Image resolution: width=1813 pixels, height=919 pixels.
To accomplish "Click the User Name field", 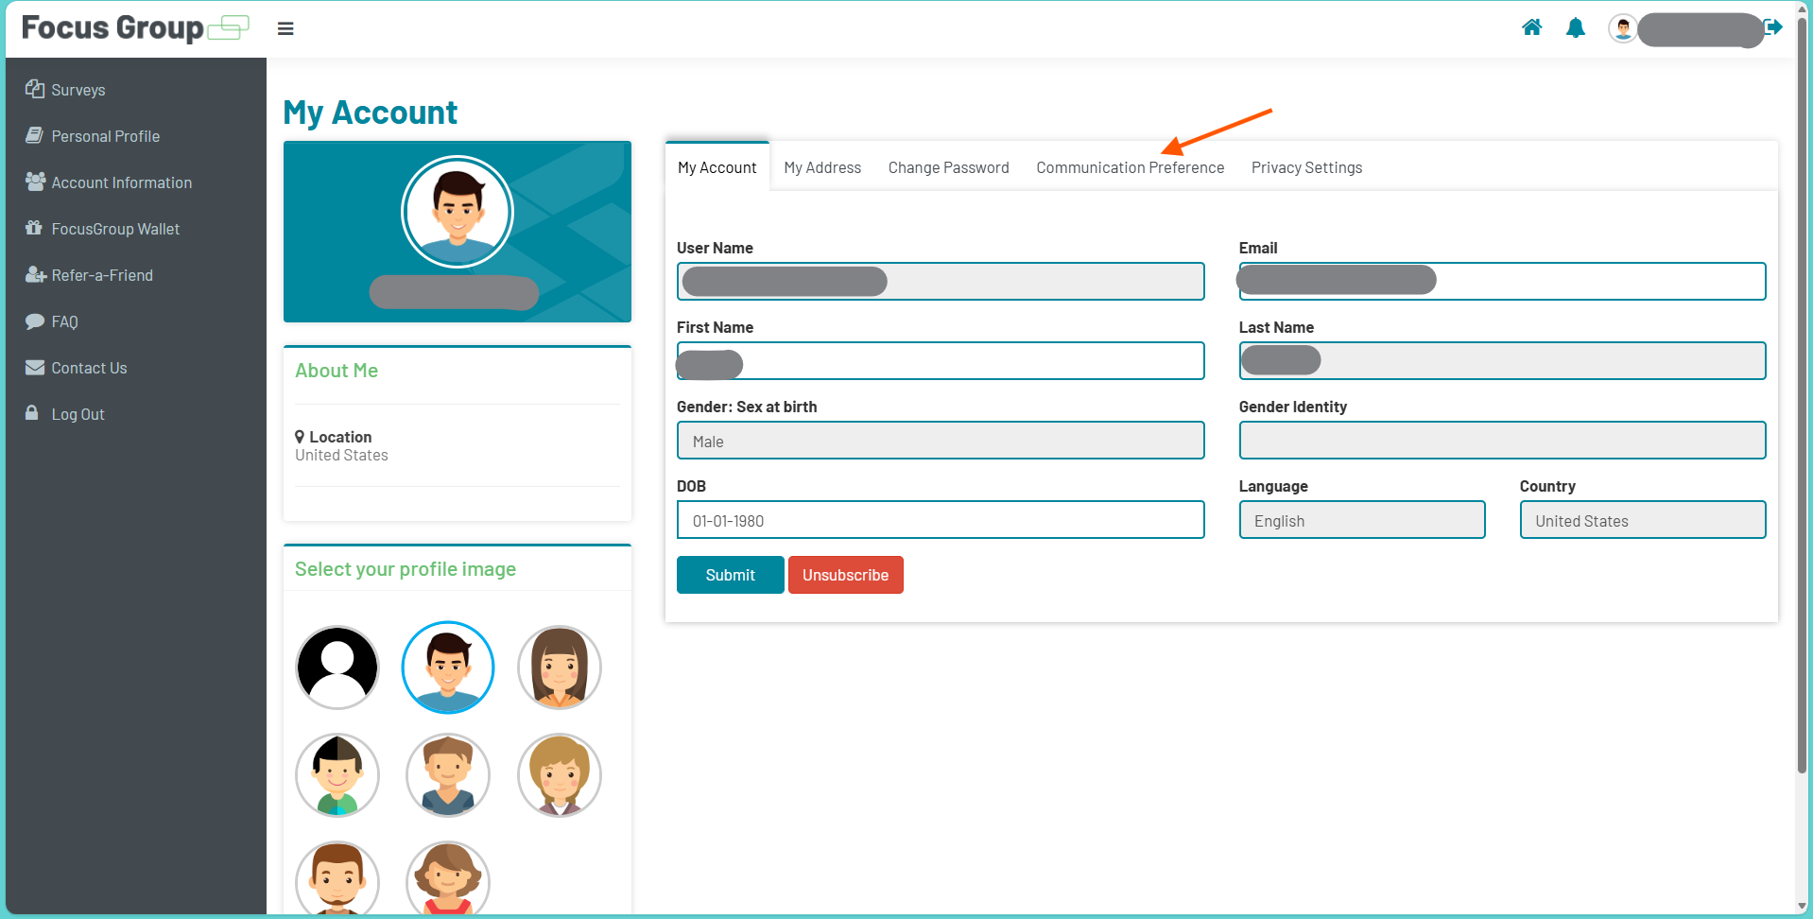I will click(x=941, y=281).
